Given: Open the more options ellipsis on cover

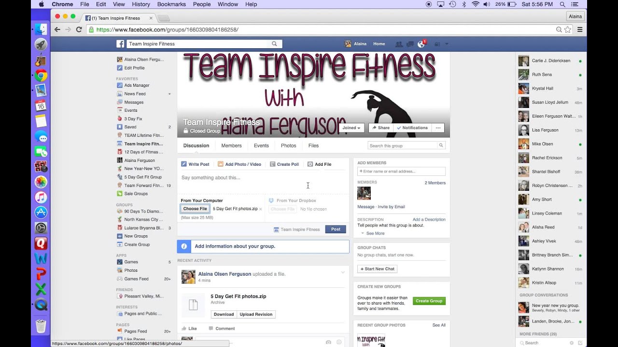Looking at the screenshot, I should pyautogui.click(x=438, y=128).
